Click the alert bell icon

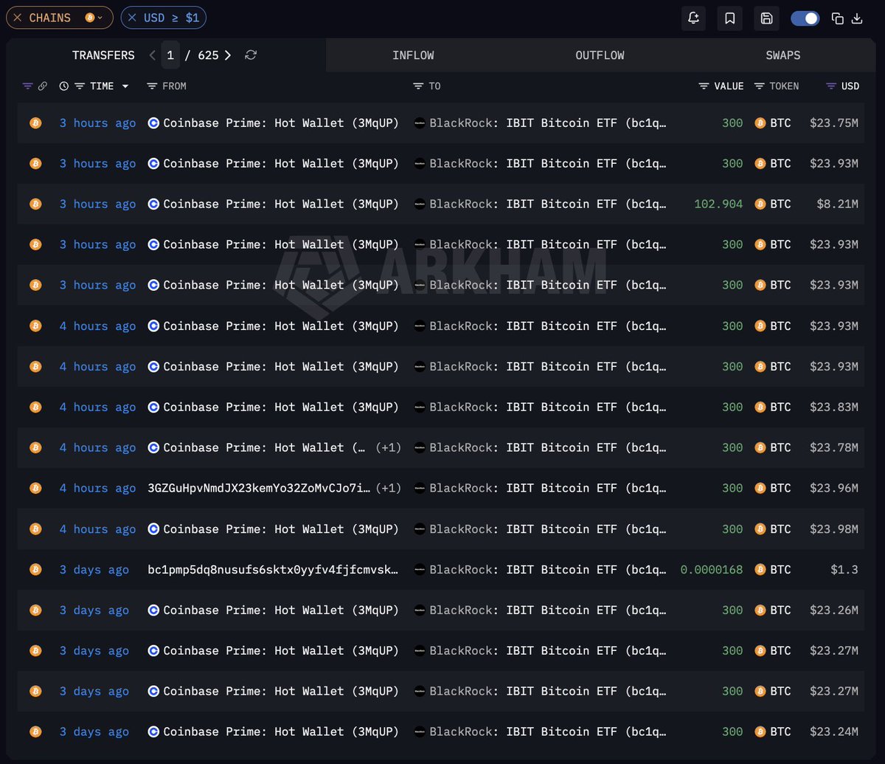click(x=693, y=18)
